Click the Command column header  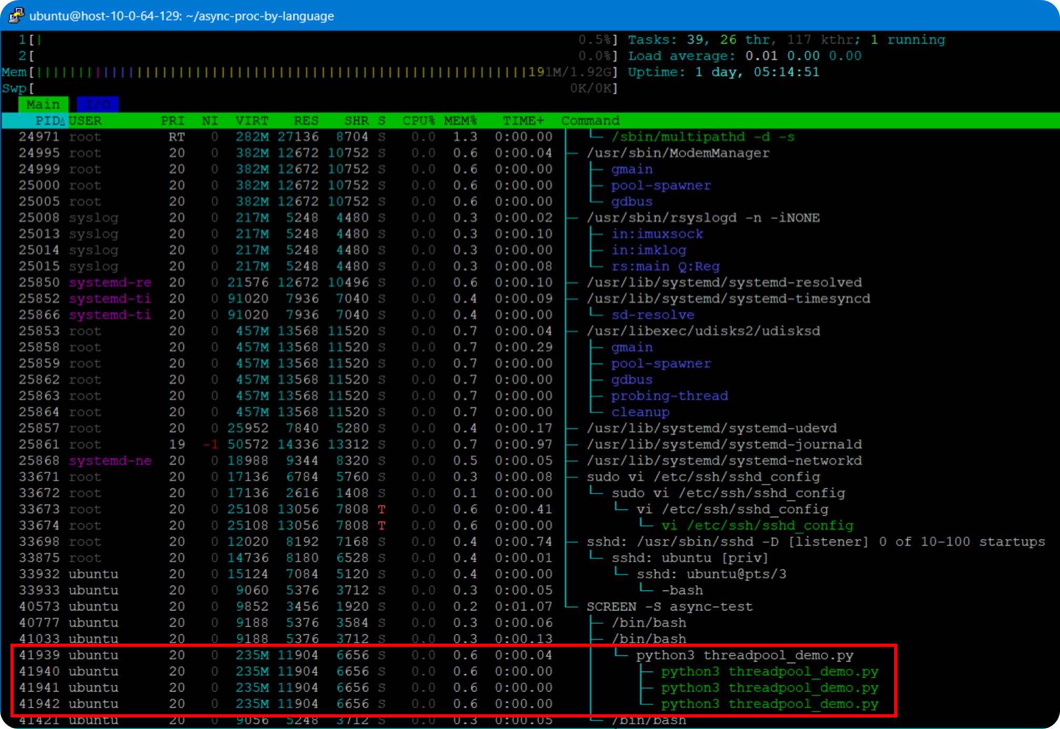(590, 121)
